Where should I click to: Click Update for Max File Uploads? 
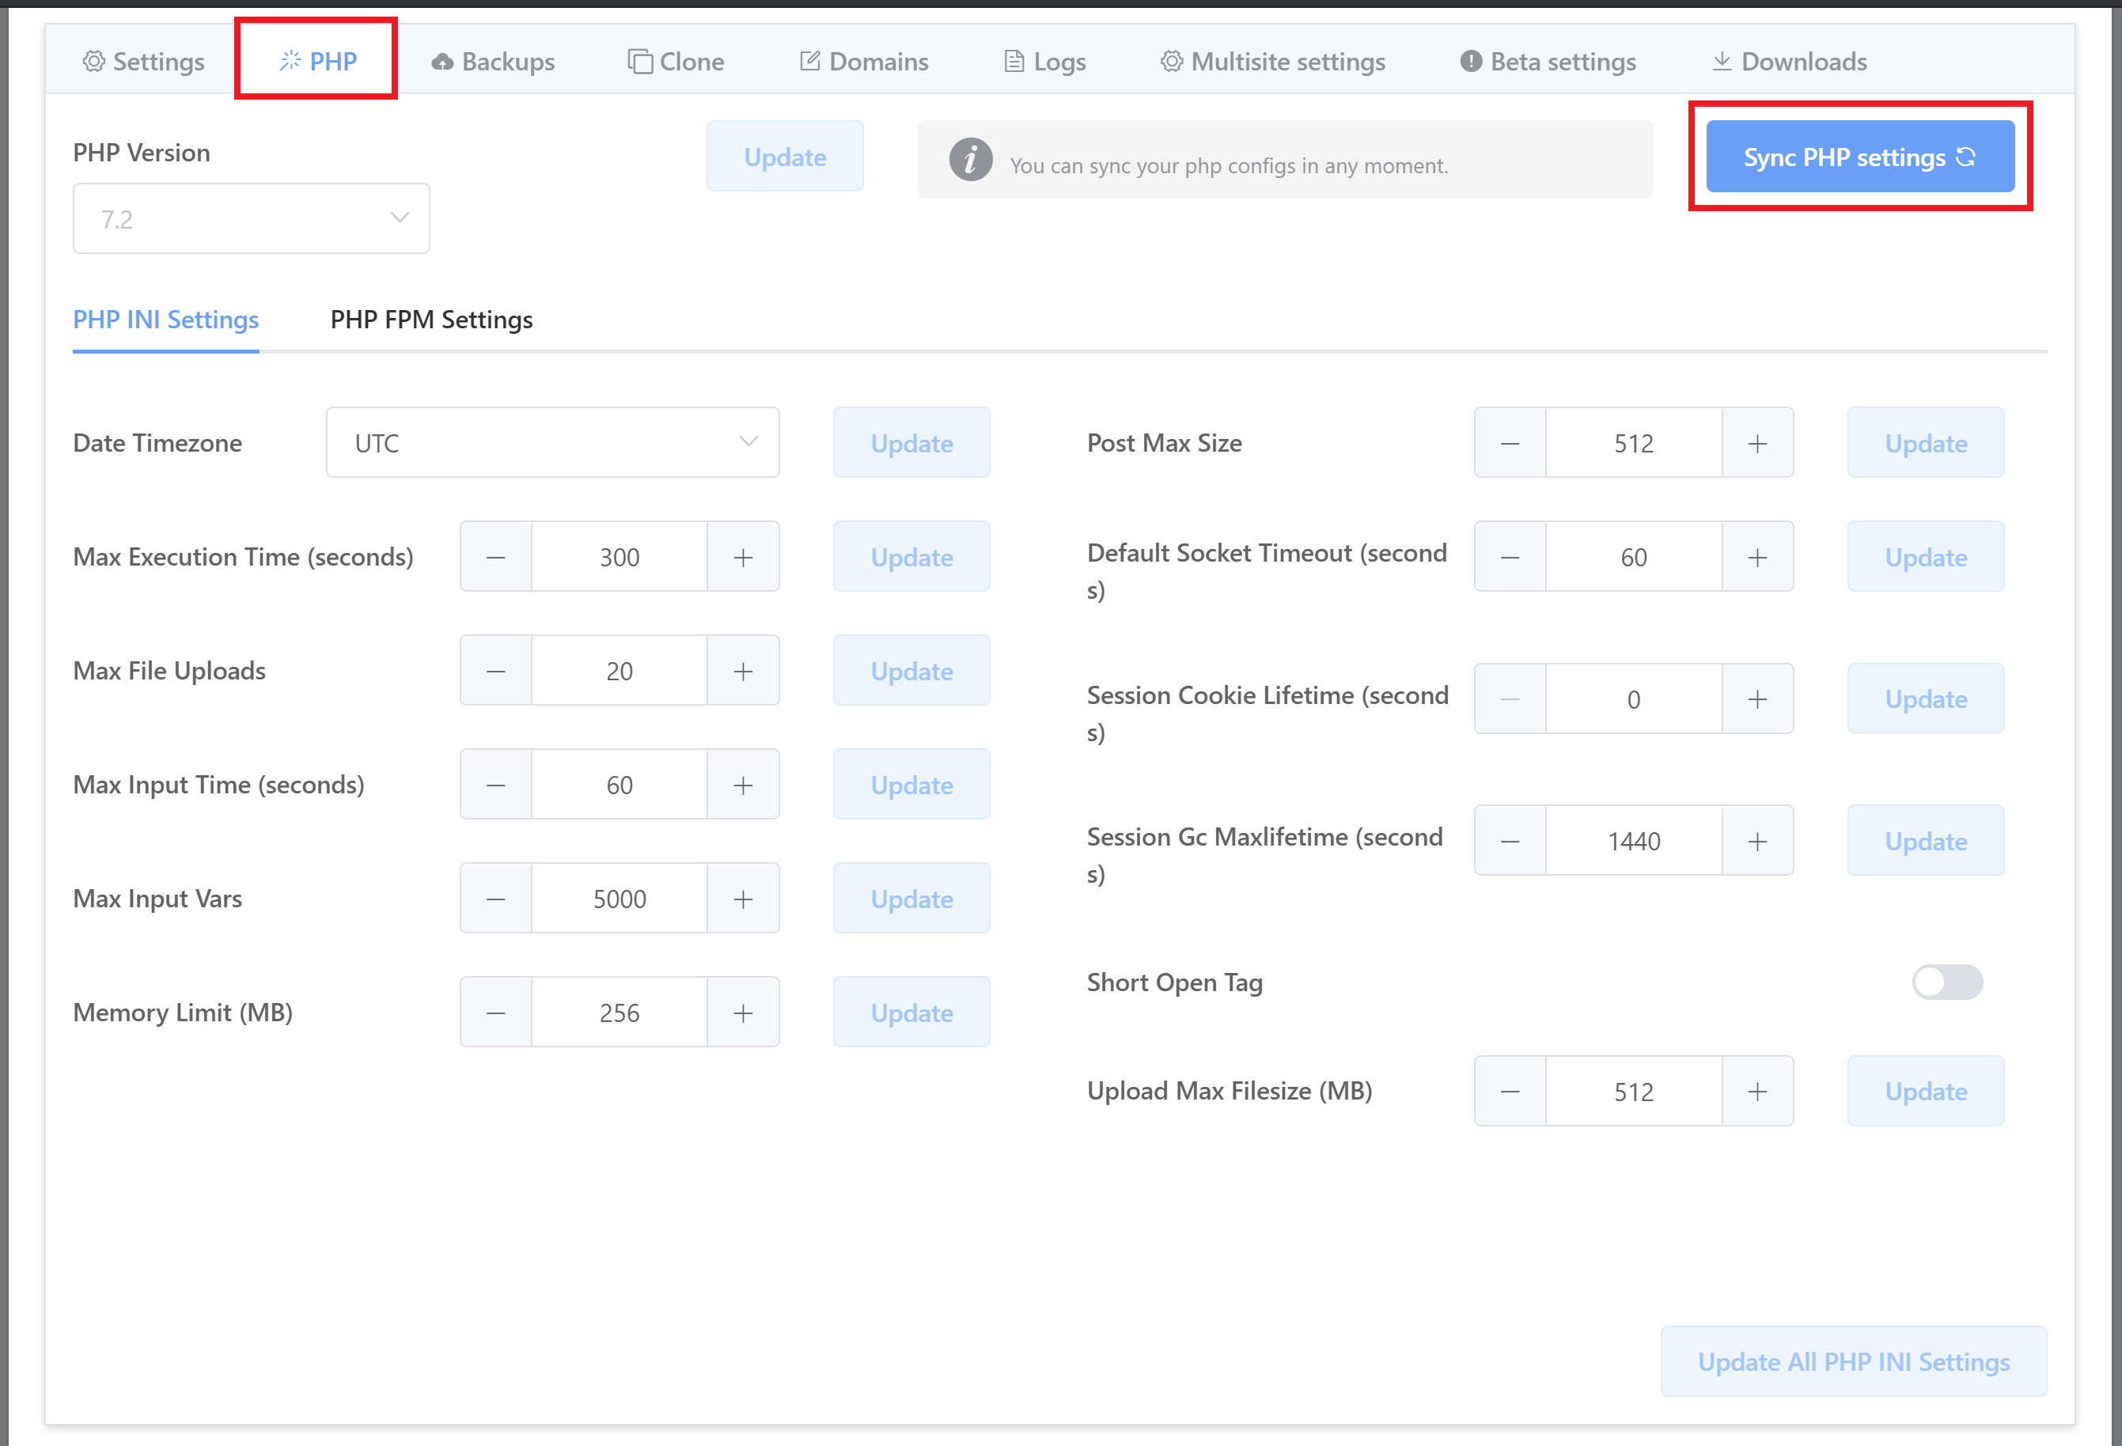click(x=911, y=671)
